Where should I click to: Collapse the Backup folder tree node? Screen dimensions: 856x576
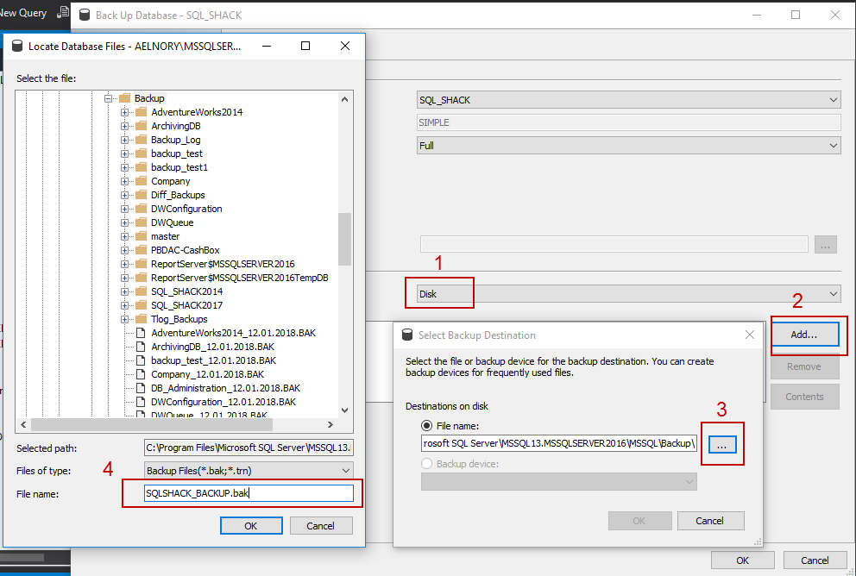(x=108, y=98)
